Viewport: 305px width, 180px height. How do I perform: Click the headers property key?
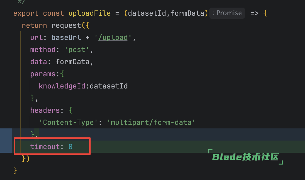pos(45,110)
